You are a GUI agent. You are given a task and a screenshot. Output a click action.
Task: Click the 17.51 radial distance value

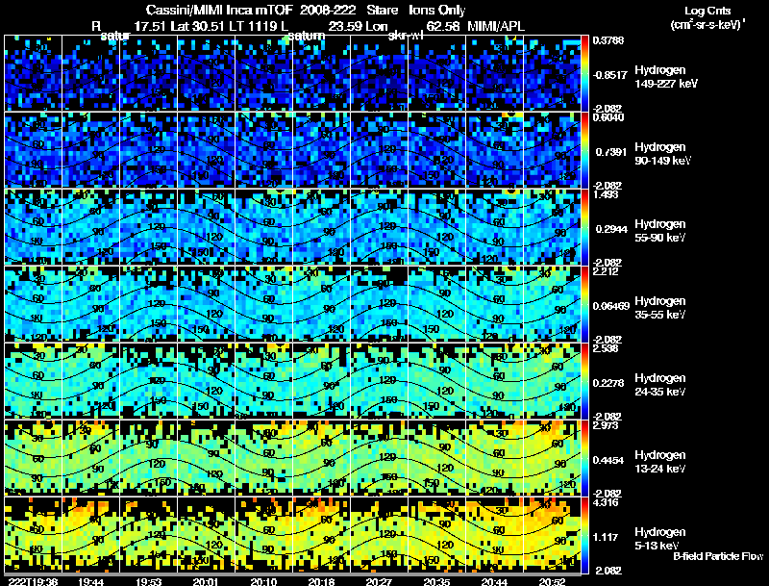(x=150, y=26)
